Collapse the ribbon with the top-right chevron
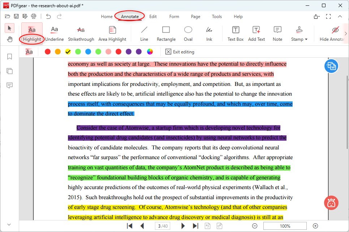 340,17
